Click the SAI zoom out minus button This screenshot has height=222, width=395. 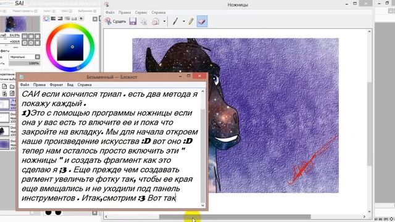25,36
